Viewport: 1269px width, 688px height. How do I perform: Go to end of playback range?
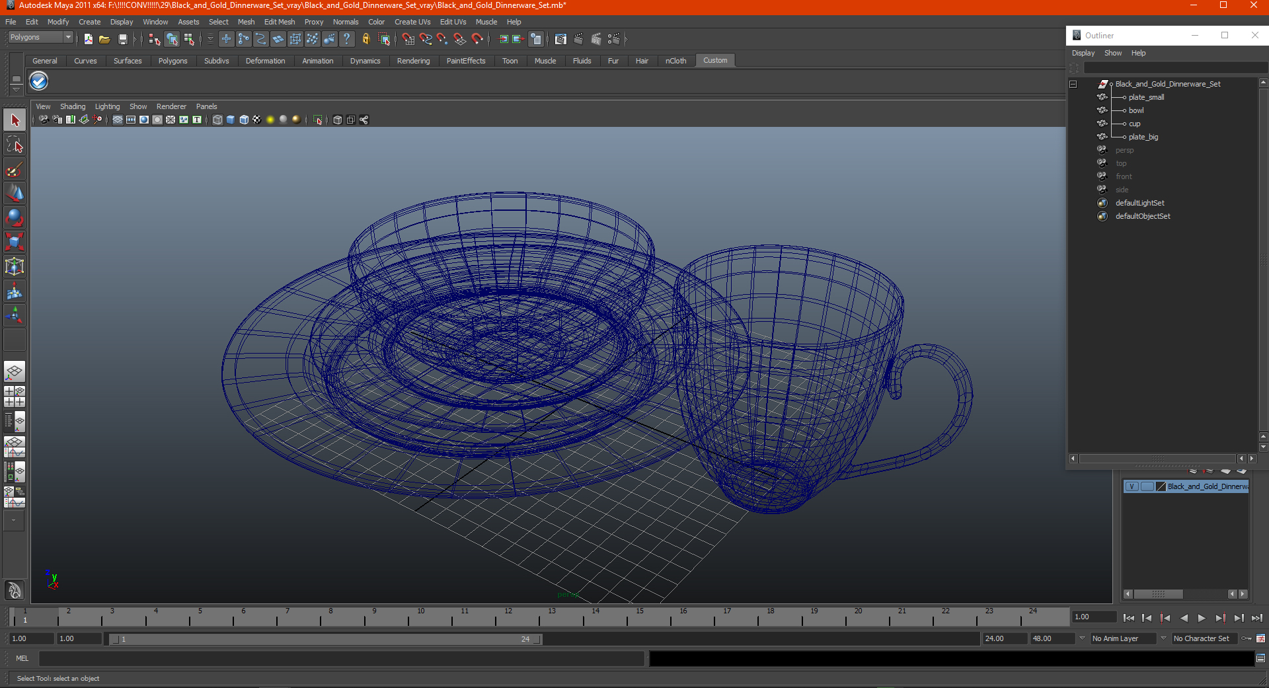click(x=1257, y=618)
